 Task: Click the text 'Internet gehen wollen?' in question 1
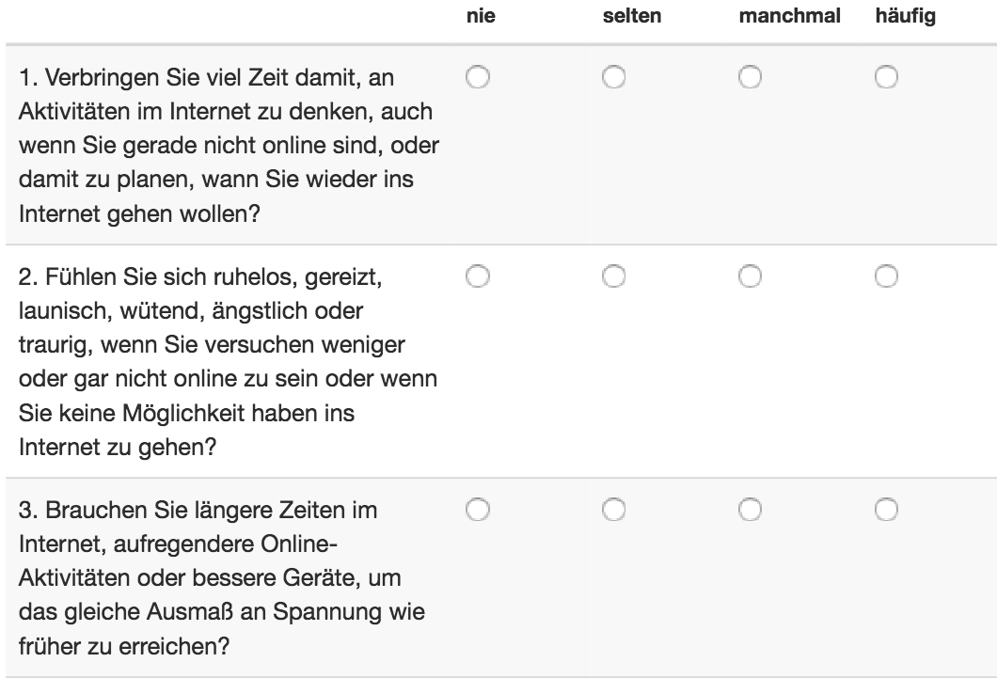(139, 213)
